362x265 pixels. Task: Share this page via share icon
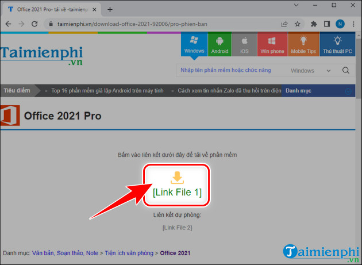point(284,24)
